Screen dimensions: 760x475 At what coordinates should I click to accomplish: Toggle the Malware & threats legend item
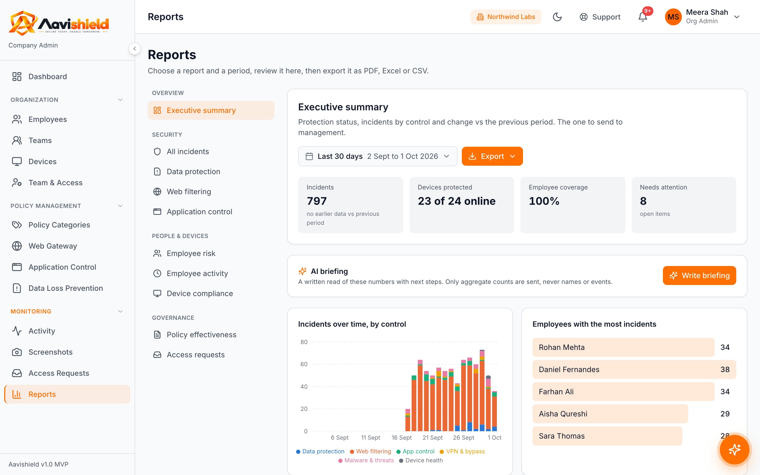point(366,460)
